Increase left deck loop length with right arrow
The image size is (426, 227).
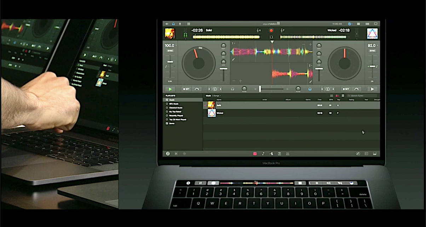coord(221,89)
